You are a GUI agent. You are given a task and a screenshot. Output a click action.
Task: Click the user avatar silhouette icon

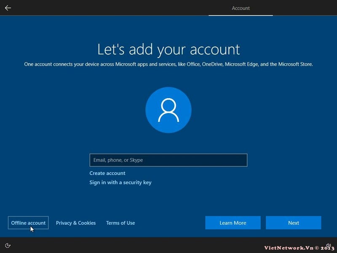[x=168, y=110]
